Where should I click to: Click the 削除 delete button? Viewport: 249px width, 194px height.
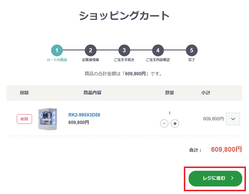pos(24,119)
